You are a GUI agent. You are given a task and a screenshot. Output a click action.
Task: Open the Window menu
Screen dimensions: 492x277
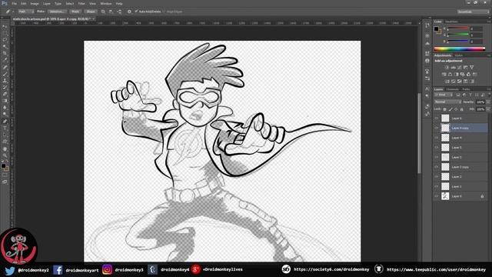pyautogui.click(x=106, y=4)
